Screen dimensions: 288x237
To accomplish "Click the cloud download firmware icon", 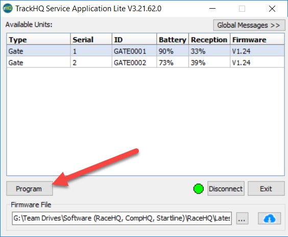I will pyautogui.click(x=269, y=218).
